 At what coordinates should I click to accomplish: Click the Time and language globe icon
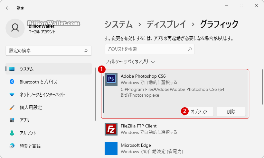coord(12,146)
